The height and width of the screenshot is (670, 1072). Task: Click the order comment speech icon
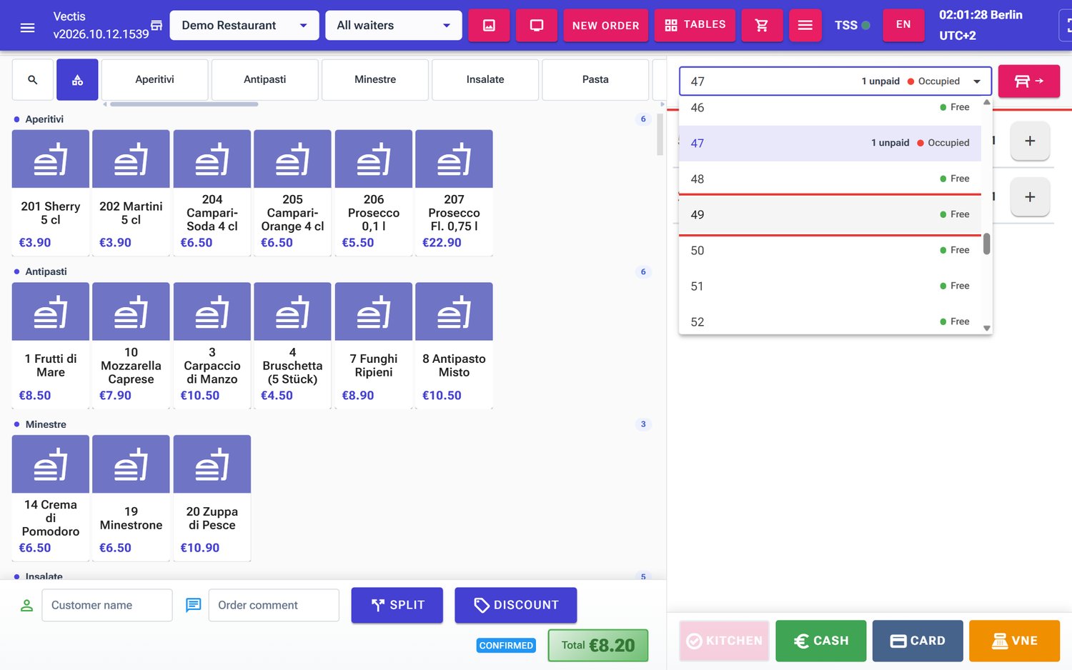[193, 605]
